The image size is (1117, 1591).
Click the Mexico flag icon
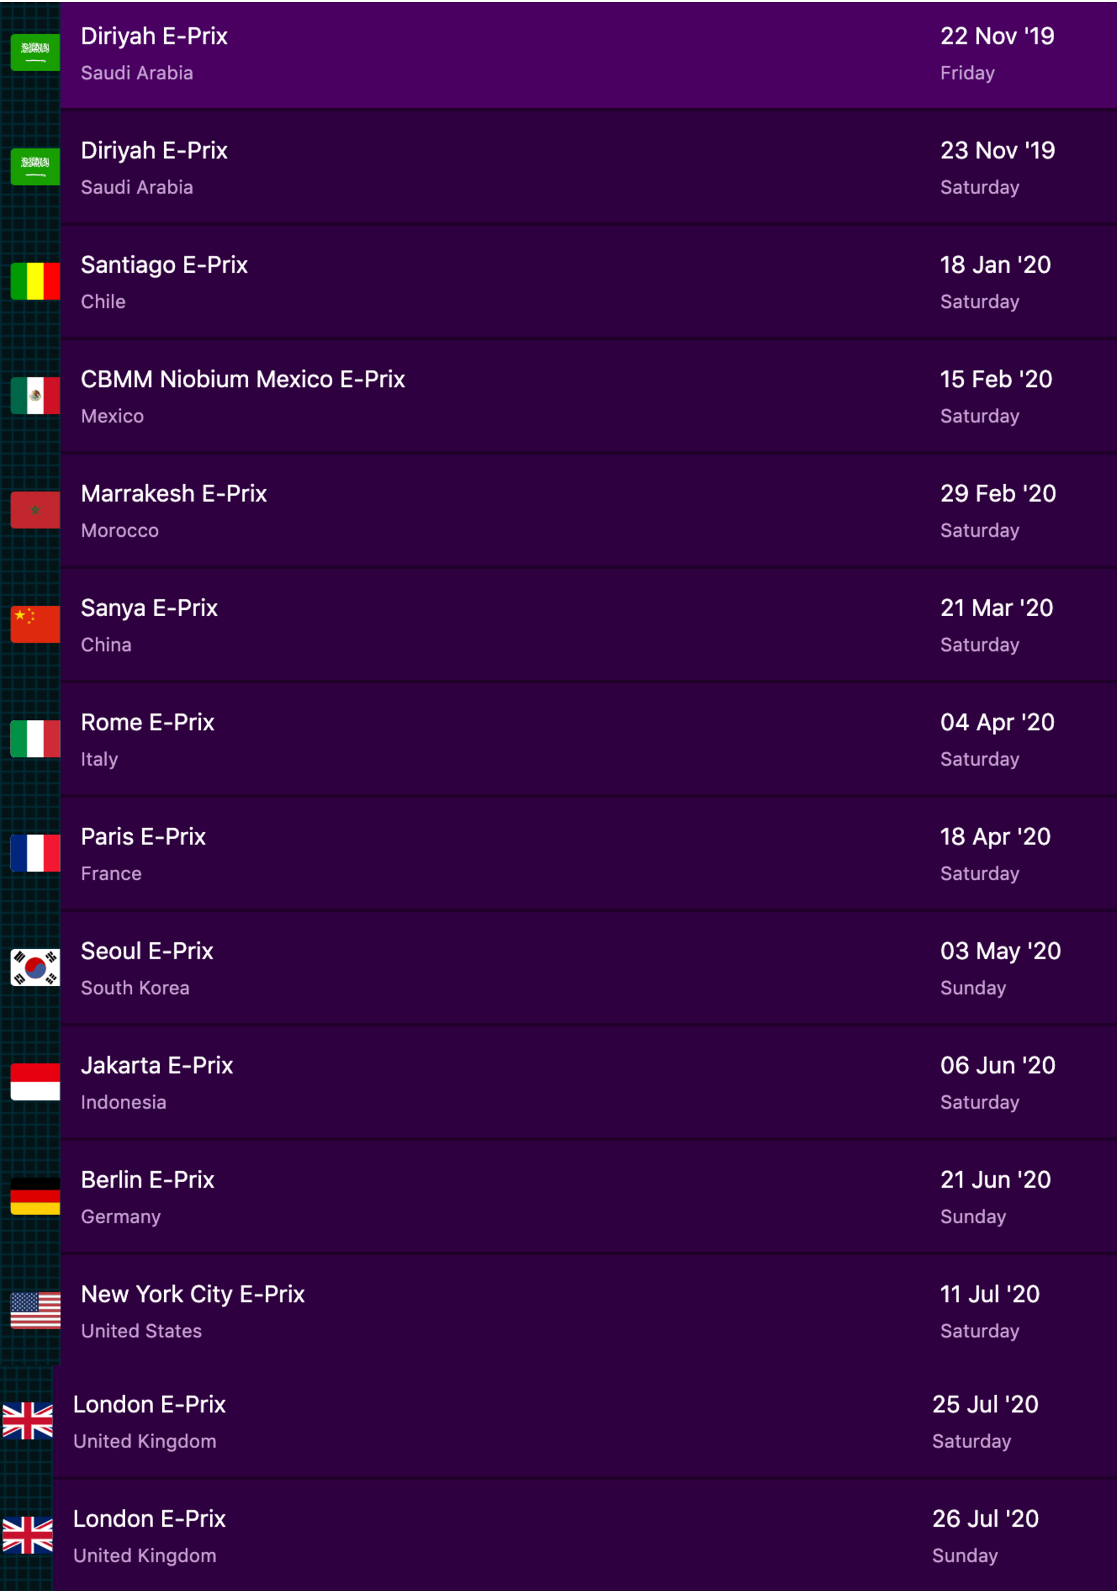[x=35, y=396]
